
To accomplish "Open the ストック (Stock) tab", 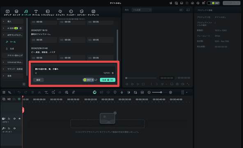I will 16,13.
